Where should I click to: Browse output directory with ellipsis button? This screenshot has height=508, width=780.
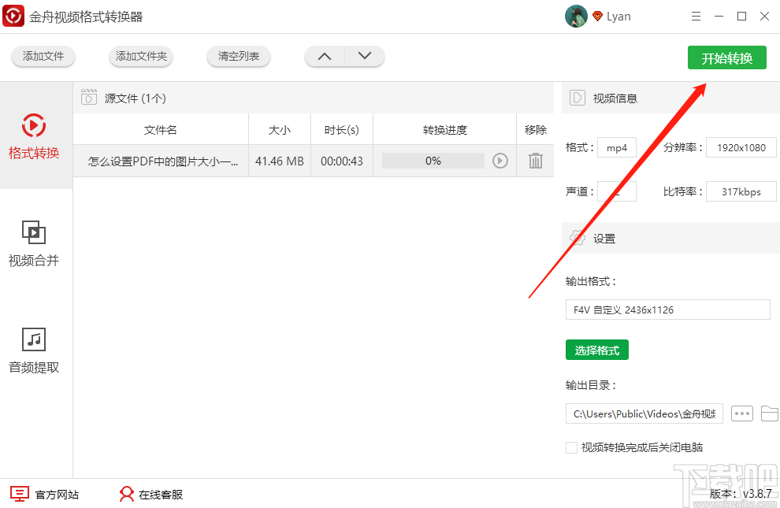[741, 413]
